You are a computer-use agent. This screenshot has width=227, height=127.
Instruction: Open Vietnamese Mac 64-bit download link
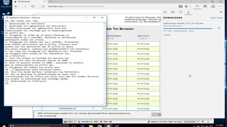pyautogui.click(x=143, y=108)
